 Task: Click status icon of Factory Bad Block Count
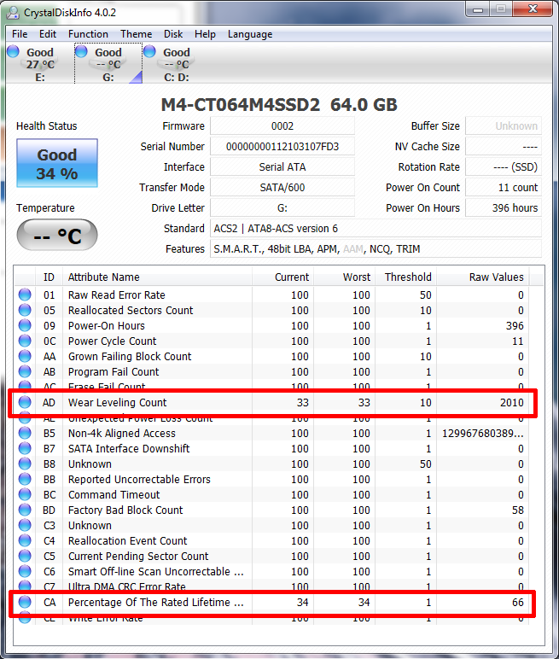coord(25,510)
